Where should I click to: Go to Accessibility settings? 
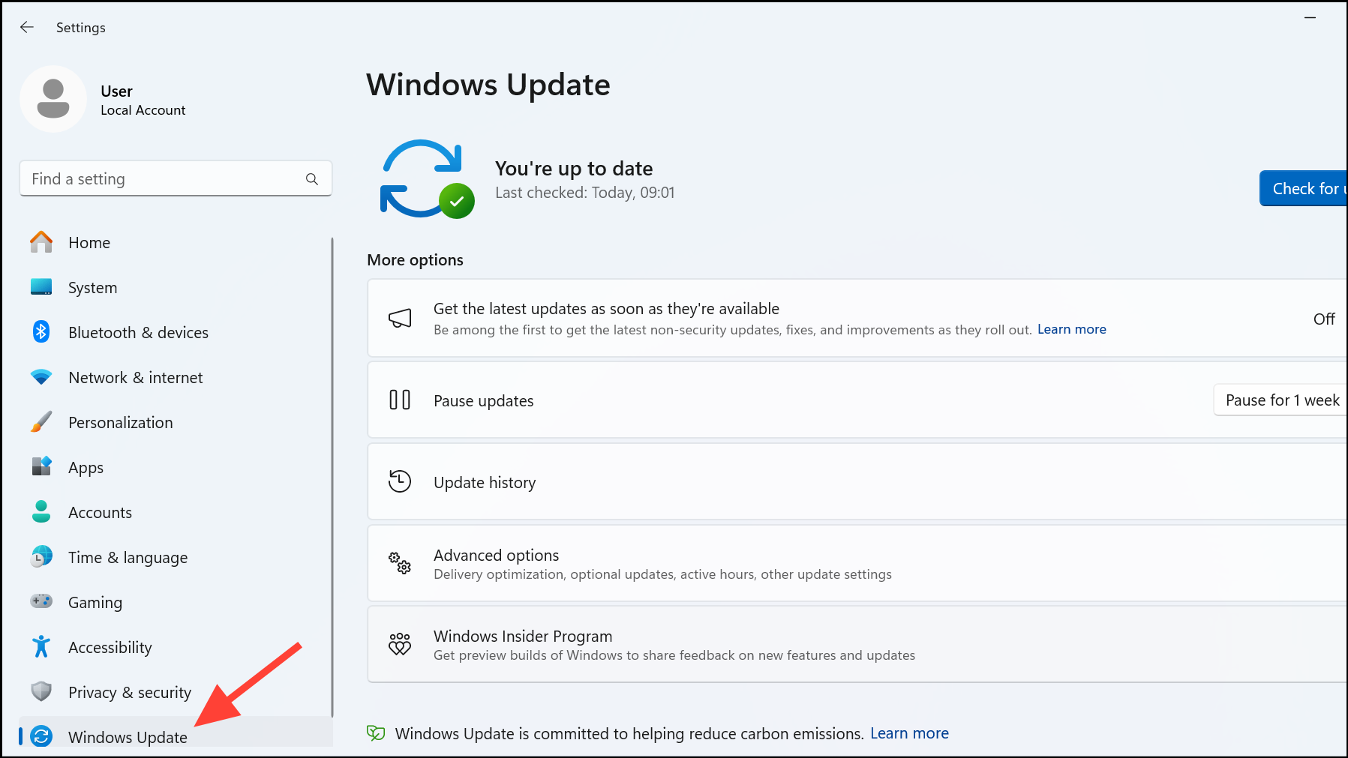pos(176,647)
